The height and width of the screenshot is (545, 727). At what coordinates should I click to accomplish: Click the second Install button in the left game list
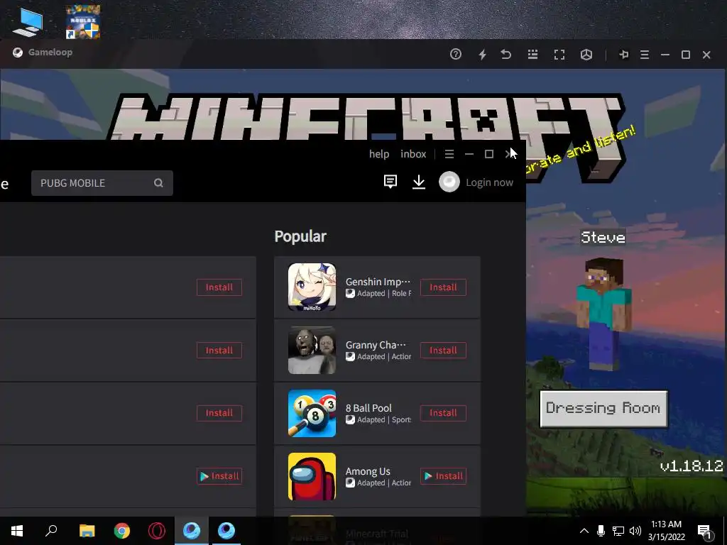coord(219,351)
